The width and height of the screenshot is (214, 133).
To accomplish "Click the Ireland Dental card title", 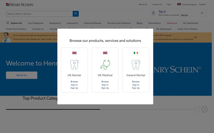I will point(136,75).
